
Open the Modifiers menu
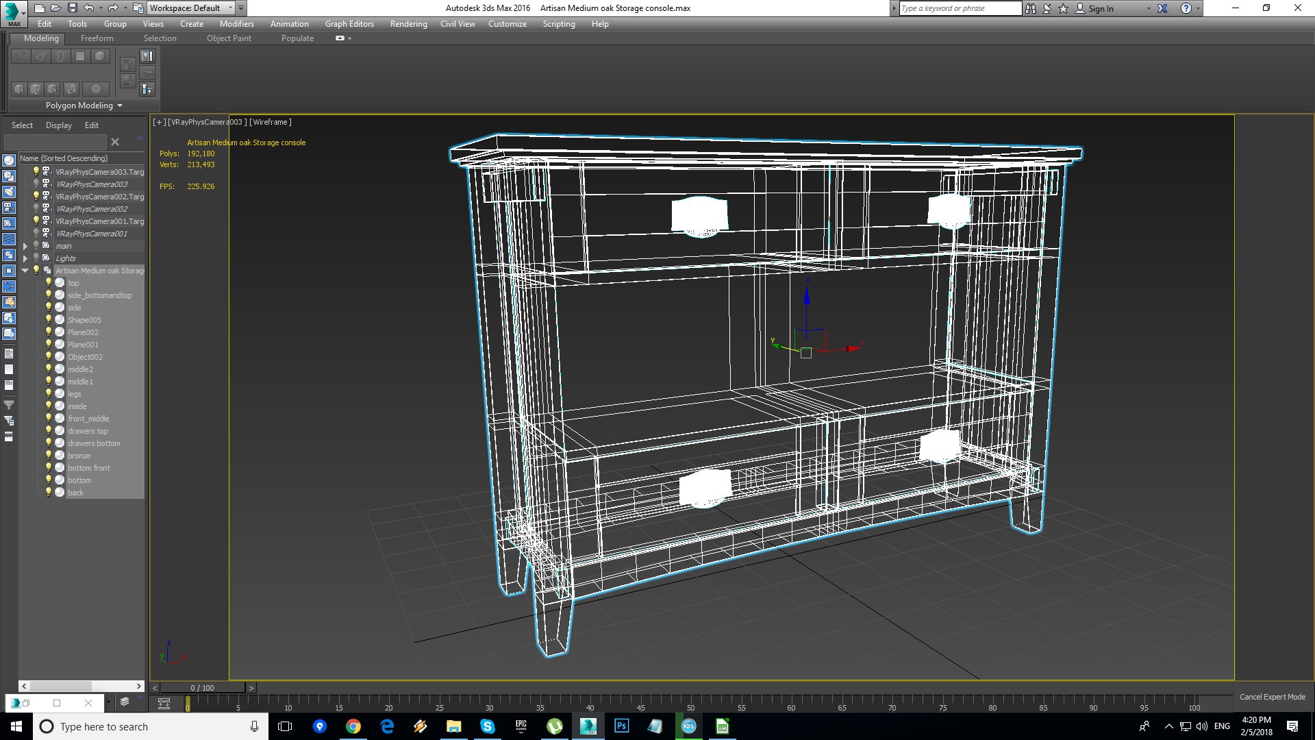236,23
